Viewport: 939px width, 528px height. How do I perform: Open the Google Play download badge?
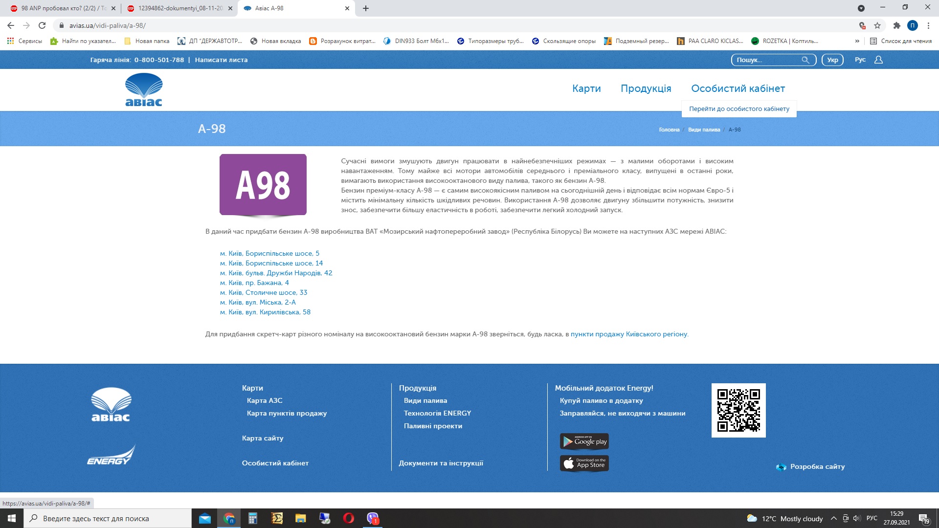point(584,441)
